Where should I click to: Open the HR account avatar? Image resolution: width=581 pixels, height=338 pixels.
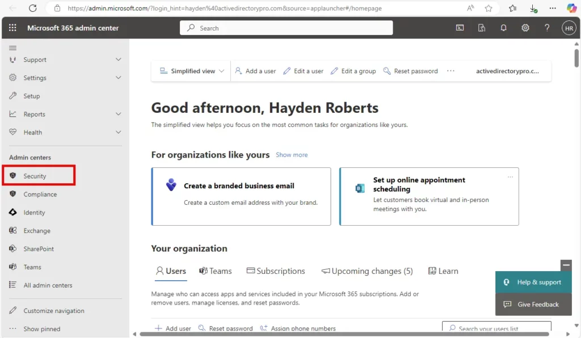(569, 28)
